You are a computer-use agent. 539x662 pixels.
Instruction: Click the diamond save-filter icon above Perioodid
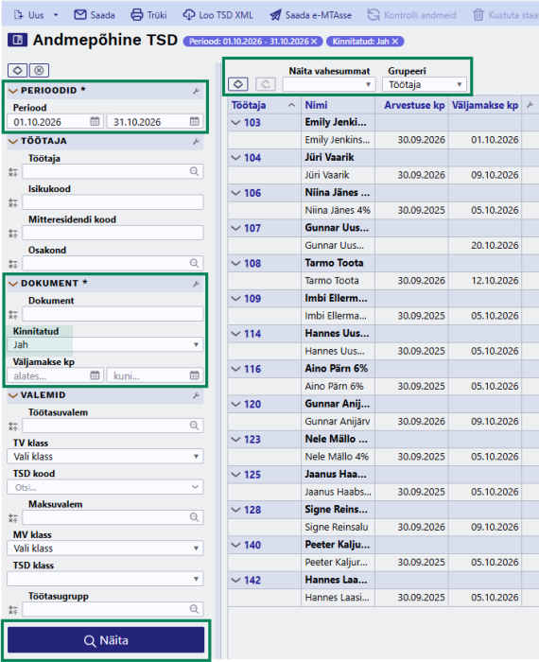tap(18, 70)
